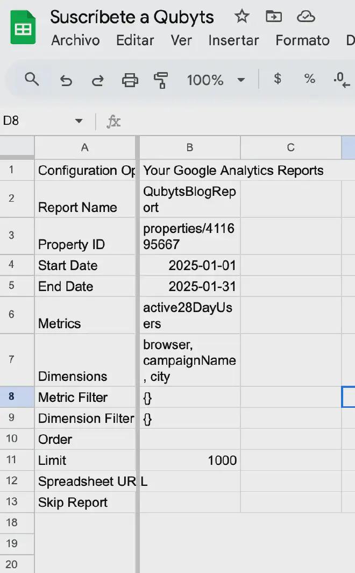Open the 100% zoom dropdown
Screen dimensions: 355x573
[x=216, y=80]
